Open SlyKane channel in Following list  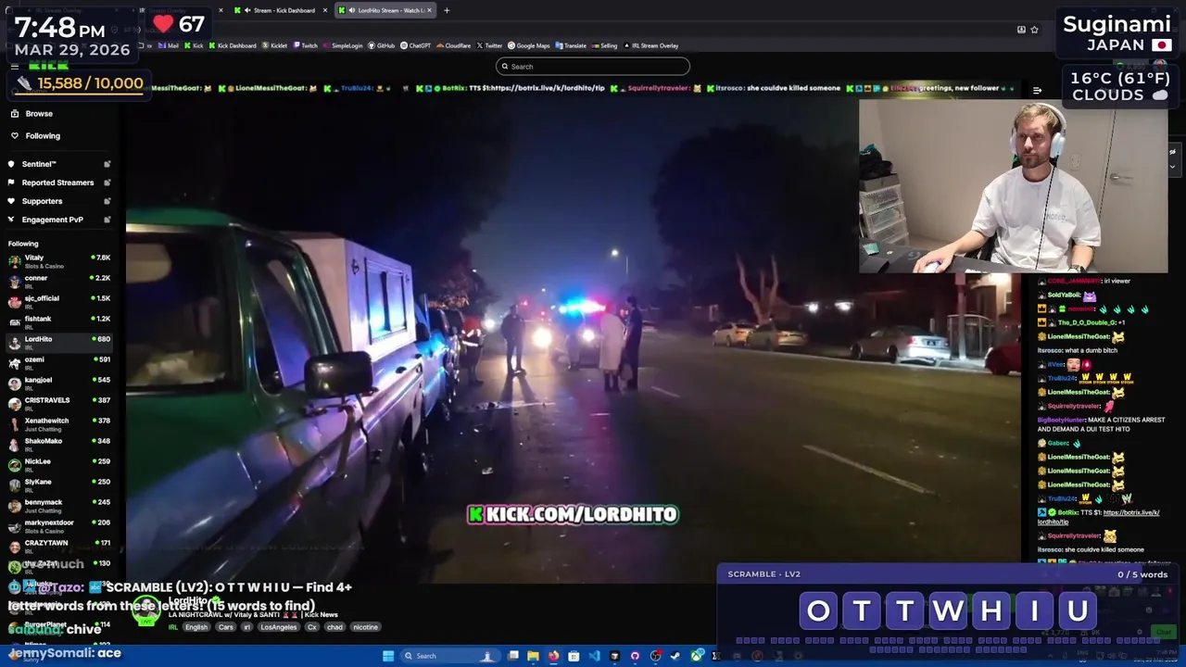(x=59, y=485)
